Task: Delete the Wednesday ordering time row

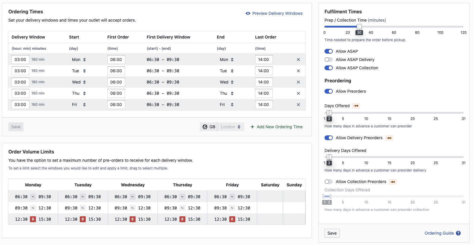Action: [x=298, y=82]
